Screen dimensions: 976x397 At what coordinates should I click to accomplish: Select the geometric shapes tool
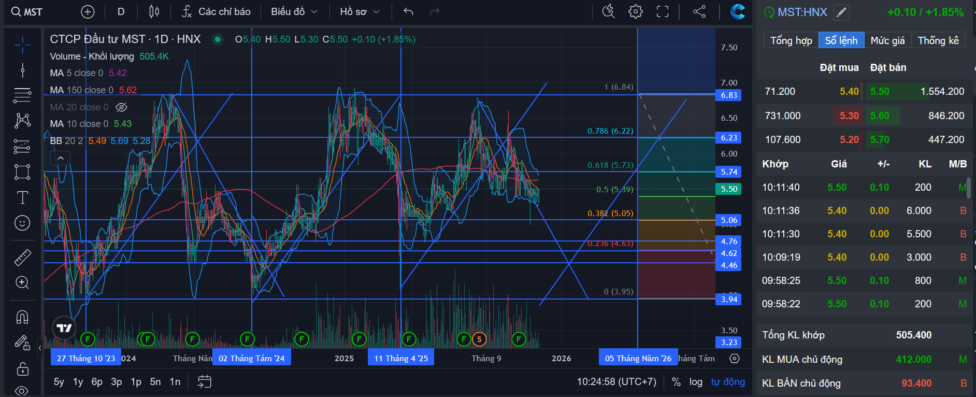[x=22, y=172]
